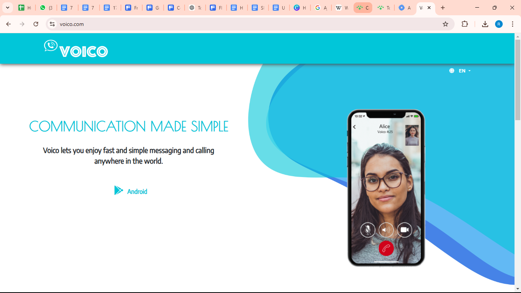Expand the tab search dropdown arrow
The height and width of the screenshot is (293, 521).
click(x=7, y=8)
